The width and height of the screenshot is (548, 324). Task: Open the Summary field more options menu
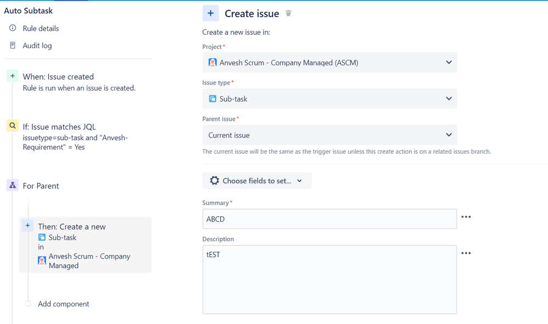pos(466,217)
